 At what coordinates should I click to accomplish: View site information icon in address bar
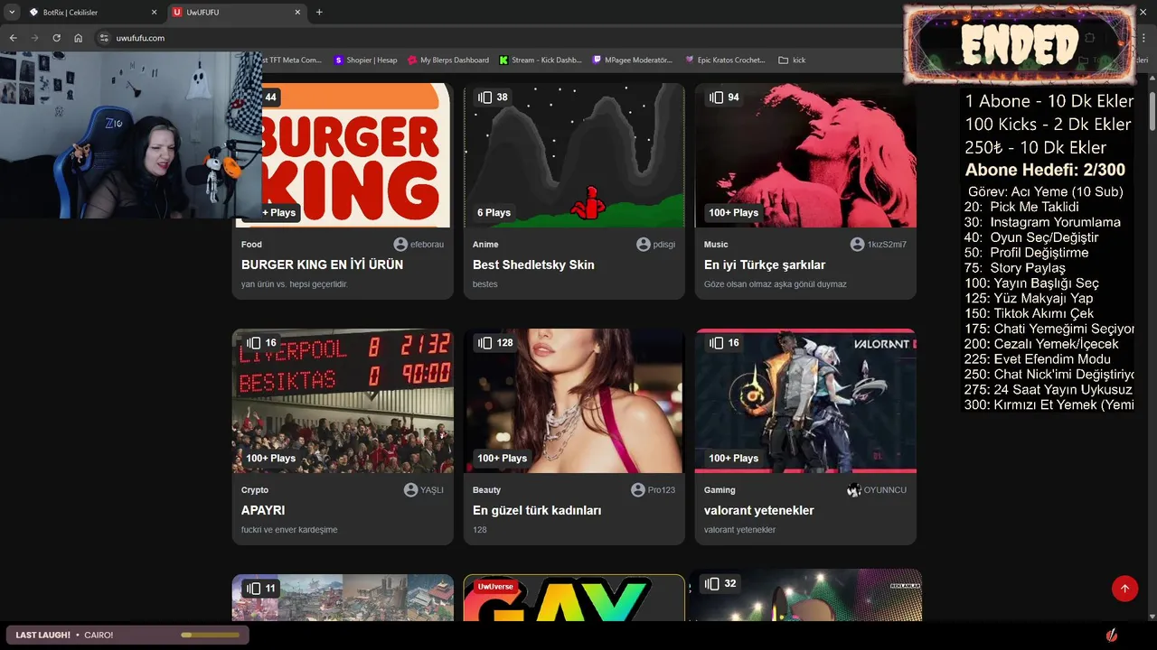(104, 38)
